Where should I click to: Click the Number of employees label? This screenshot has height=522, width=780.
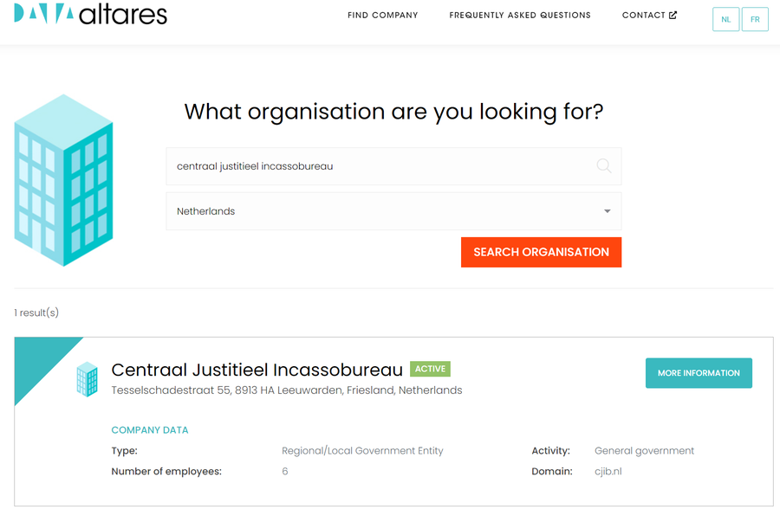click(x=166, y=471)
